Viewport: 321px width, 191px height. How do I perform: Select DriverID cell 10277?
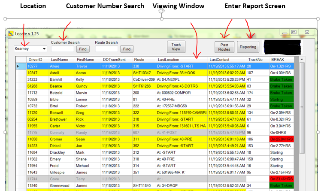pyautogui.click(x=38, y=67)
